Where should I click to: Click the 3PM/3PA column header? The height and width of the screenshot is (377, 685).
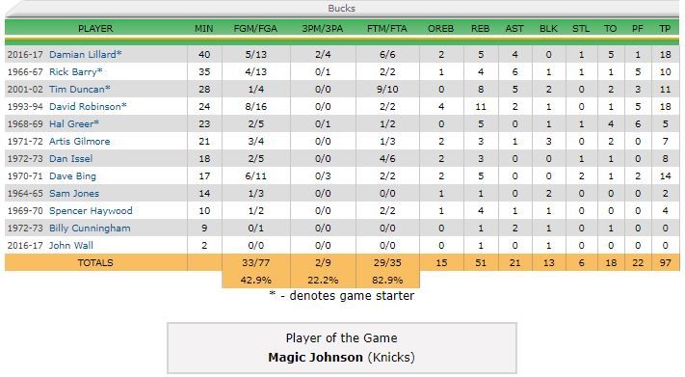(x=323, y=29)
